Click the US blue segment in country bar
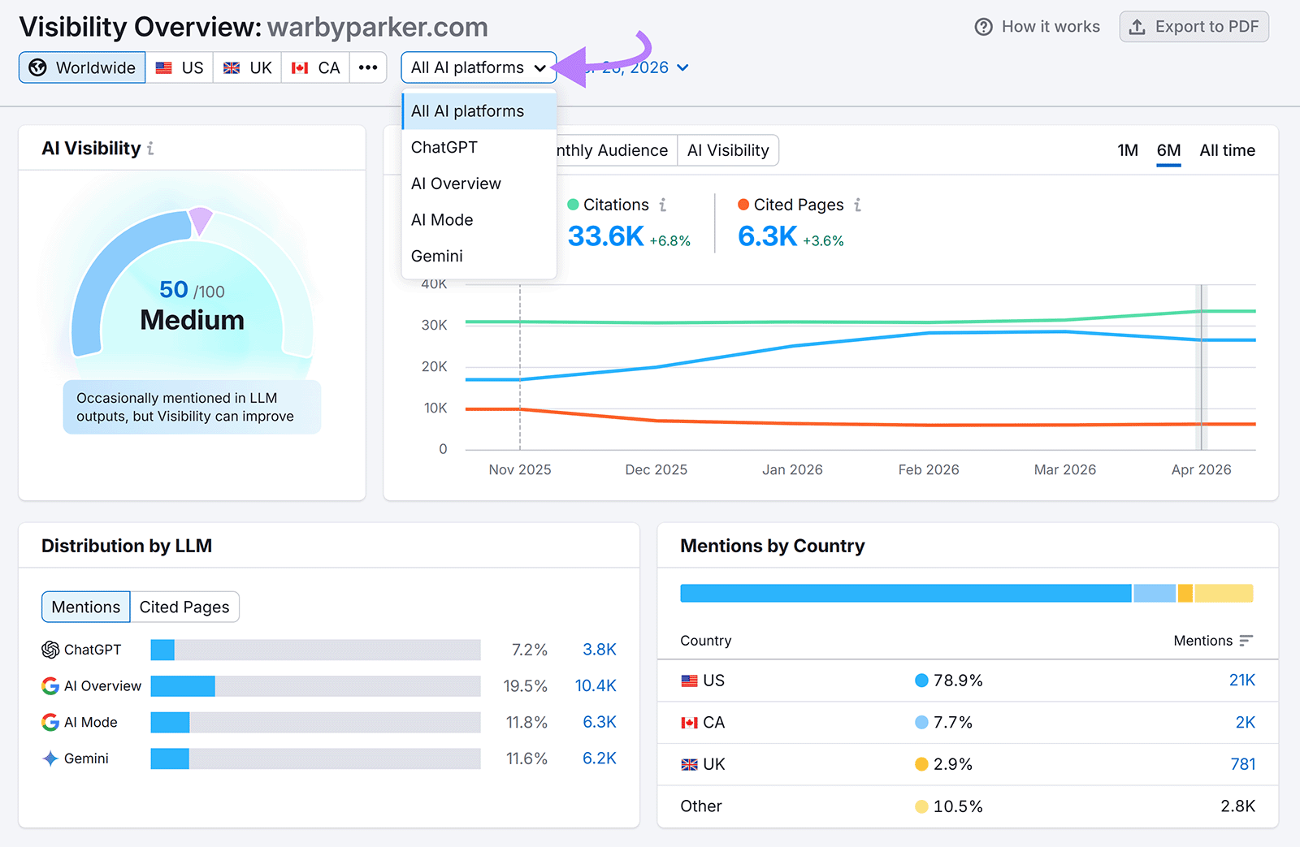Viewport: 1300px width, 847px height. tap(906, 593)
